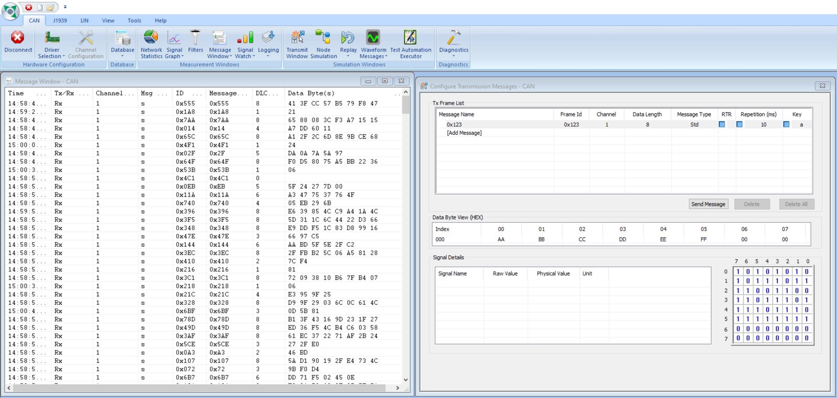Click the Database ribbon icon
The height and width of the screenshot is (398, 837).
point(122,38)
